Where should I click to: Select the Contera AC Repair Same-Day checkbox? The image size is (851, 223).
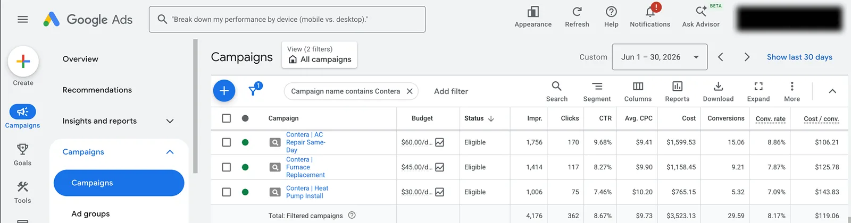[226, 142]
